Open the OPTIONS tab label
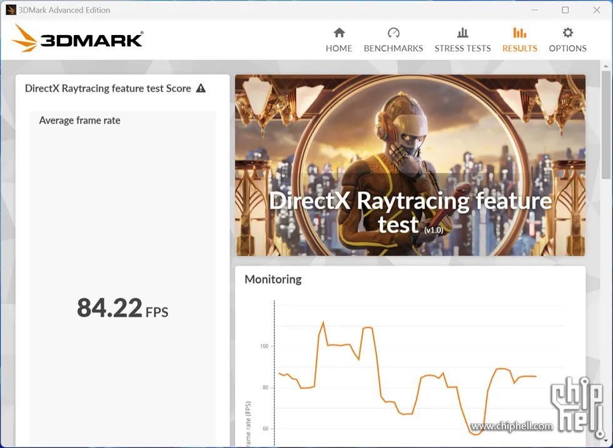Image resolution: width=613 pixels, height=448 pixels. coord(568,49)
